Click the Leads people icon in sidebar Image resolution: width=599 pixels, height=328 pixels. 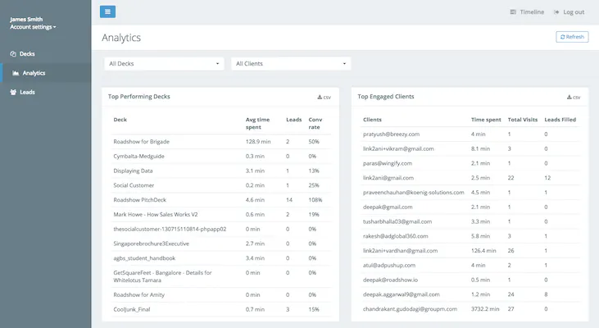point(13,92)
